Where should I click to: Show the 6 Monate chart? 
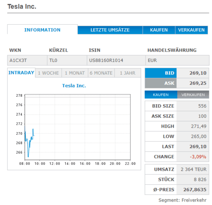coord(101,73)
